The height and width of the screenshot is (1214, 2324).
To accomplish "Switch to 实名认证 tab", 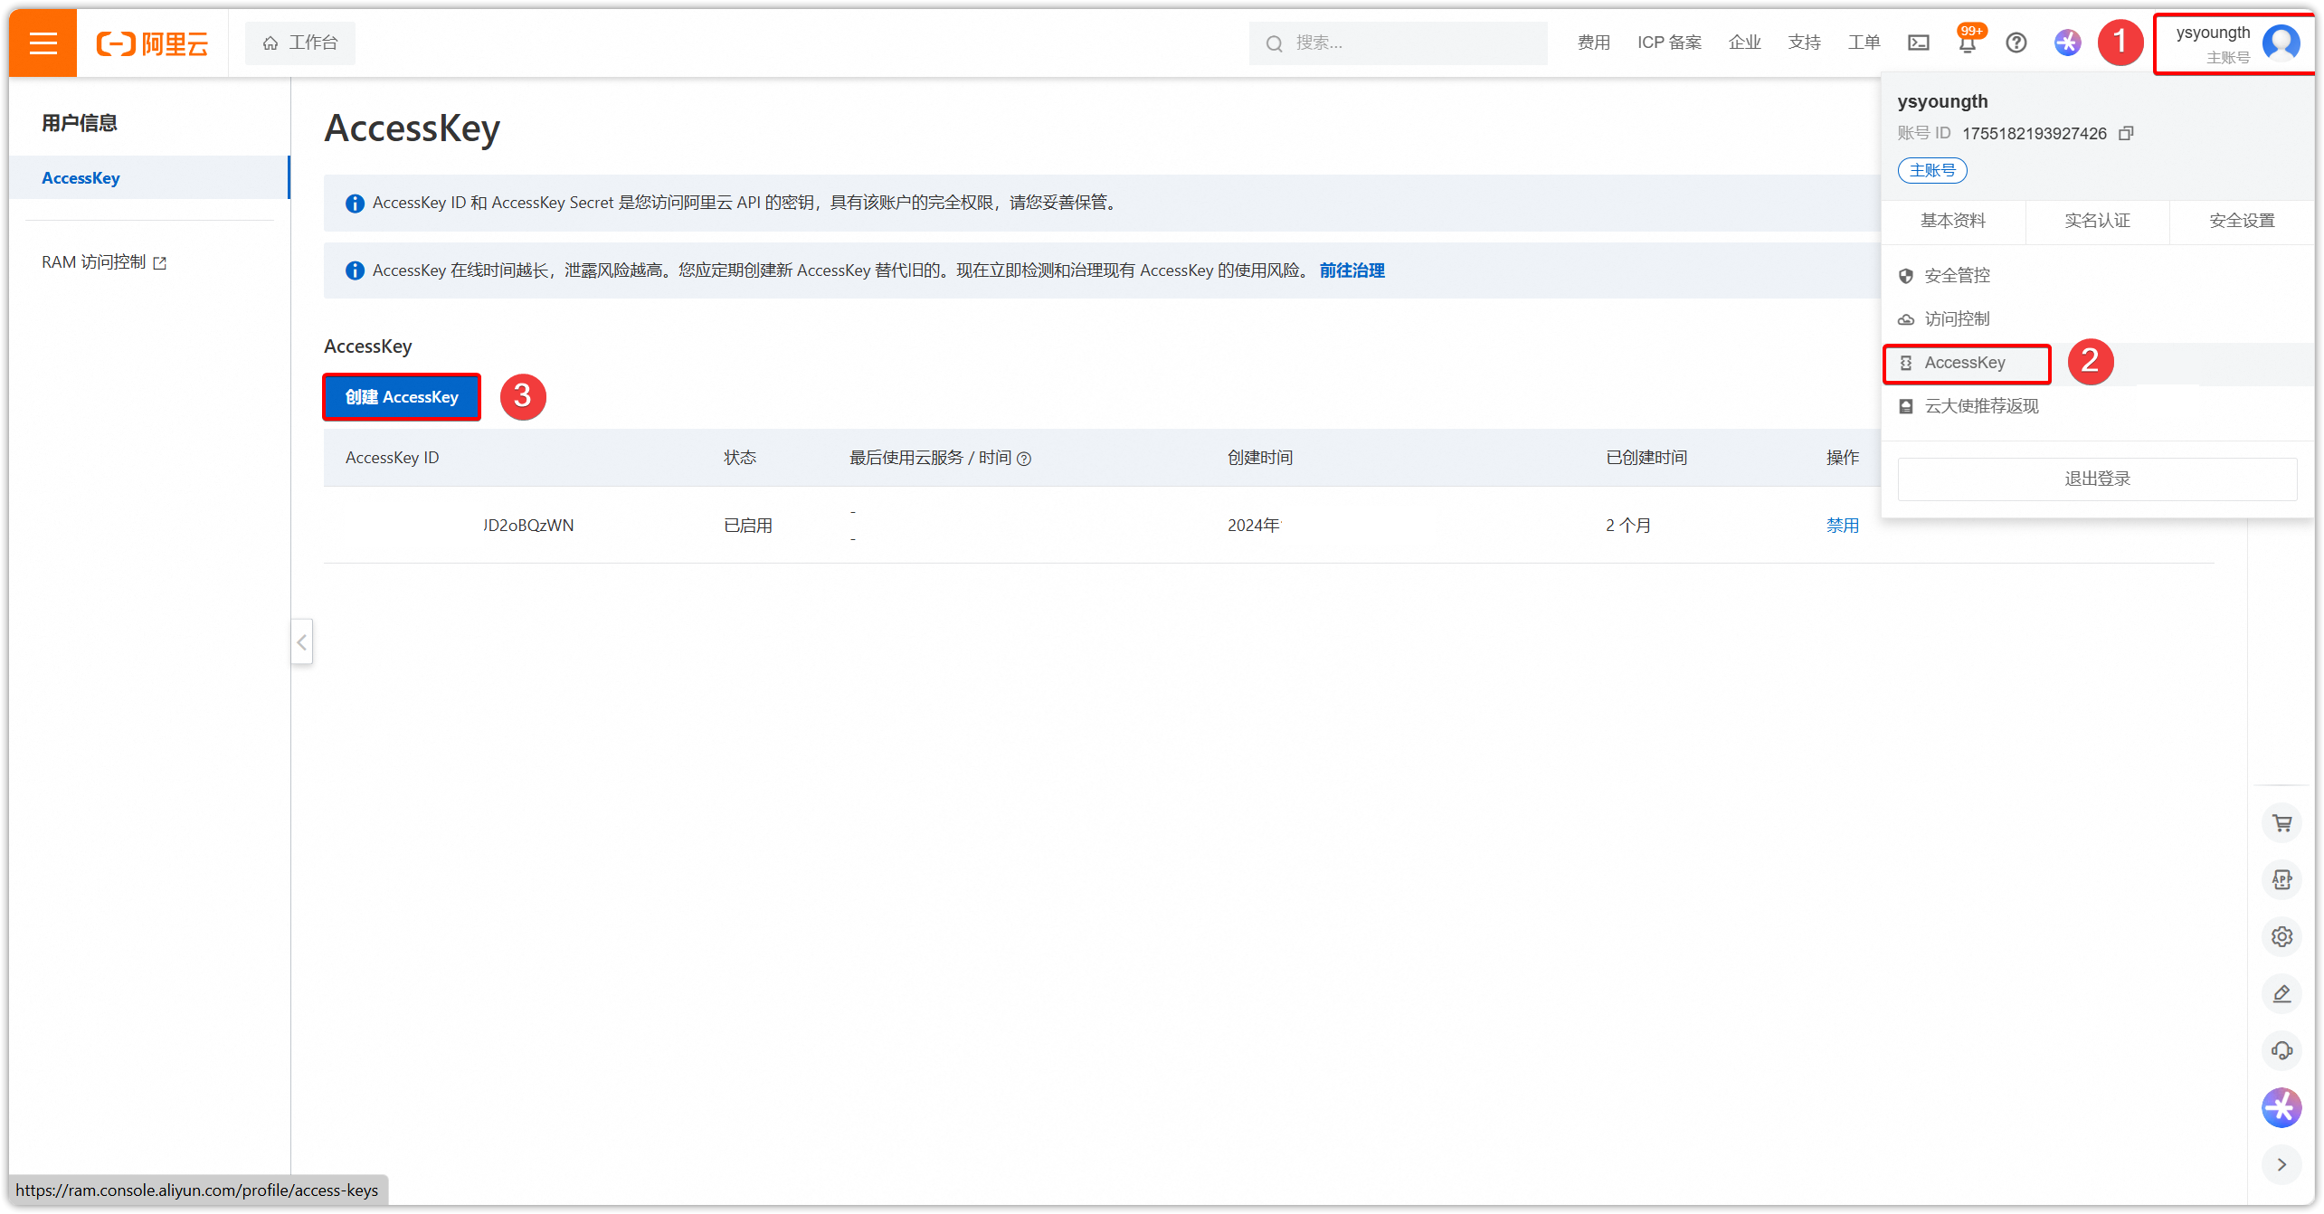I will point(2097,221).
